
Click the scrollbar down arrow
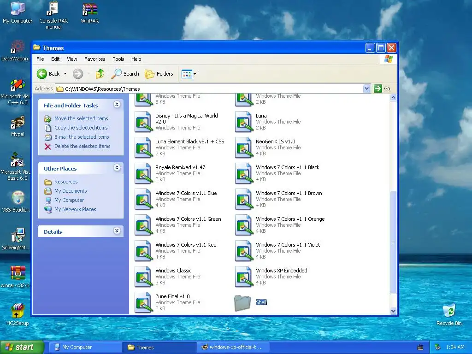point(393,311)
